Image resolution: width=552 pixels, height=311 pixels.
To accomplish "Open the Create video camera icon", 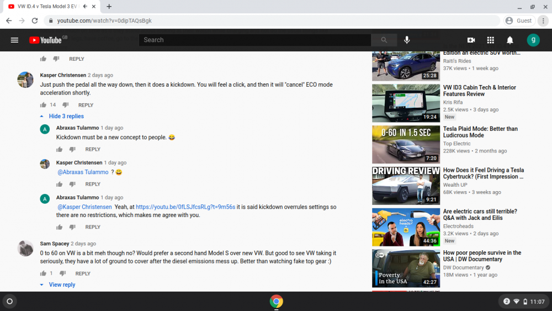I will point(471,40).
